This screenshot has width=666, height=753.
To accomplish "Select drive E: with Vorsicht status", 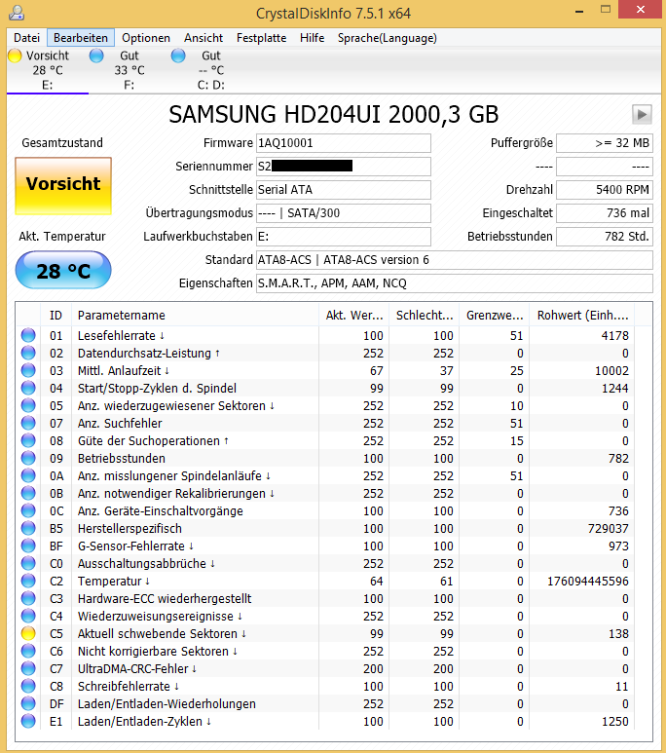I will tap(48, 70).
